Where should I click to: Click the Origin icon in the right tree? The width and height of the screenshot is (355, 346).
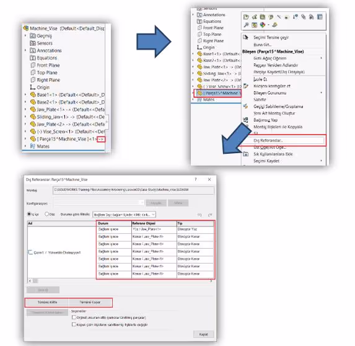(199, 47)
